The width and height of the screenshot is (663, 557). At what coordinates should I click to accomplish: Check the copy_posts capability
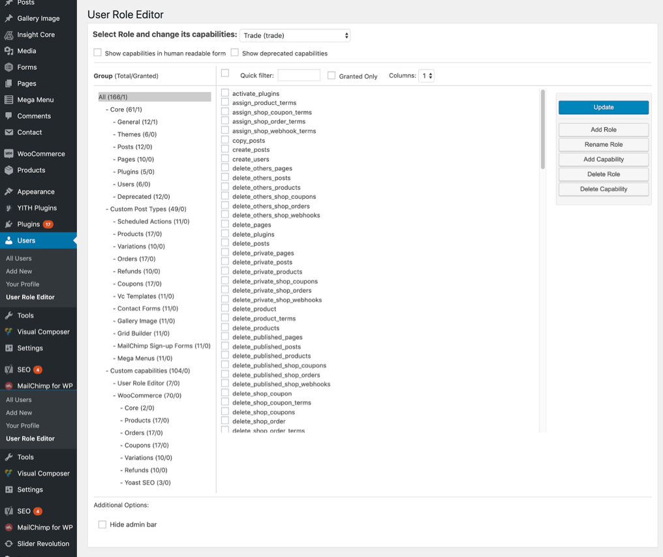[225, 140]
